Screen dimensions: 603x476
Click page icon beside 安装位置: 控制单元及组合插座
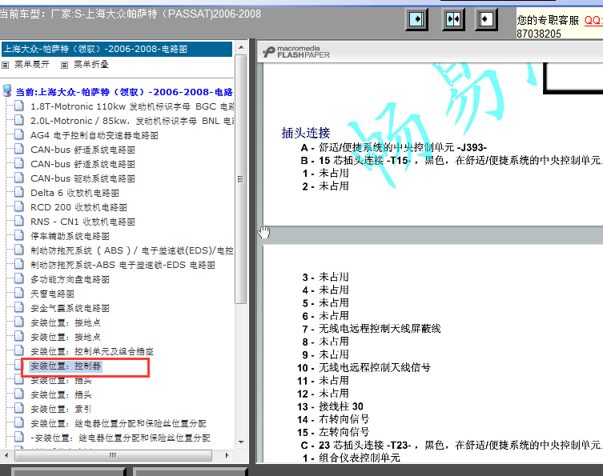(19, 350)
